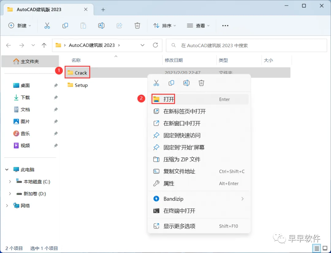Select the Setup folder
Image resolution: width=331 pixels, height=253 pixels.
click(x=78, y=85)
